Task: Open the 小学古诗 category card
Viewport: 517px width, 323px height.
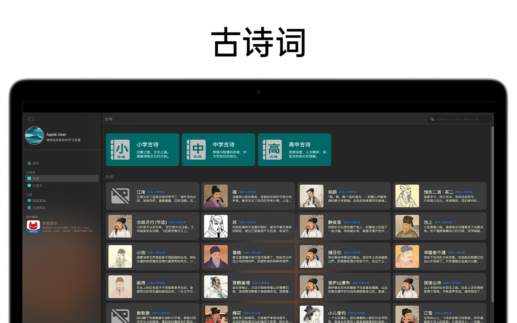Action: pos(142,149)
